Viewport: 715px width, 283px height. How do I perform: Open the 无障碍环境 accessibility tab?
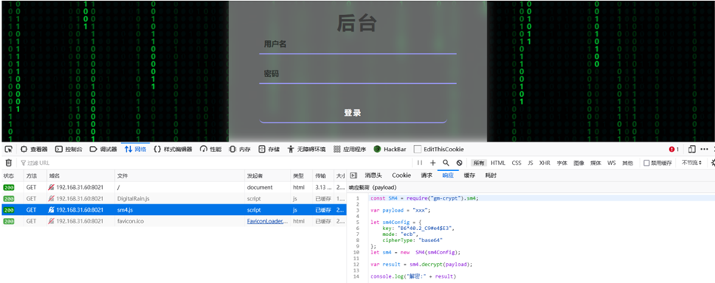(x=306, y=149)
